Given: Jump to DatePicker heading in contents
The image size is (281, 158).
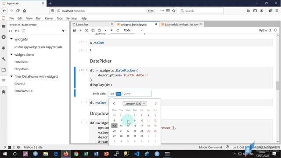Looking at the screenshot, I should coord(22,62).
